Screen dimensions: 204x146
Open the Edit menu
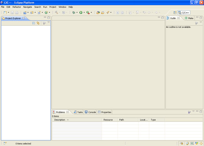[x=8, y=7]
